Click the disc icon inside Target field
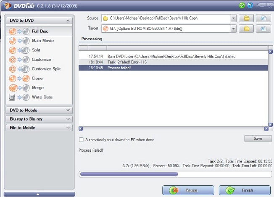274x197 pixels. pos(105,29)
